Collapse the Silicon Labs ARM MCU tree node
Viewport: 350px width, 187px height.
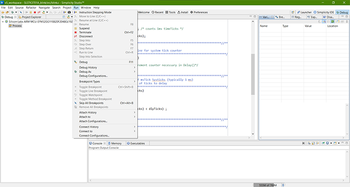[x=2, y=21]
